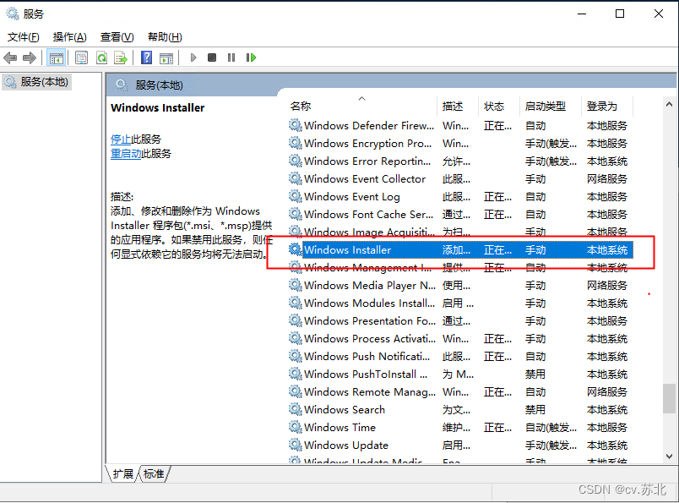Click the Windows Installer heading in details pane
The height and width of the screenshot is (503, 679).
[x=158, y=107]
